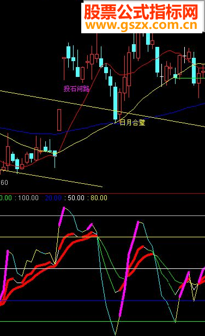Select the isolated hollow red candlestick below 投石问路

[x=59, y=120]
